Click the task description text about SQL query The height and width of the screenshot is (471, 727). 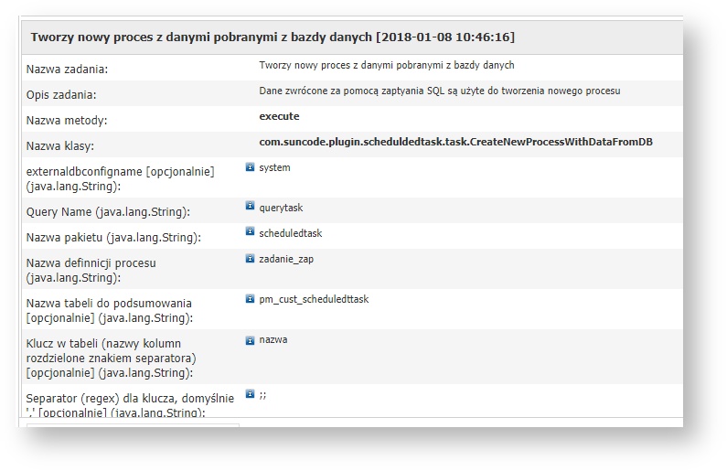[x=440, y=91]
